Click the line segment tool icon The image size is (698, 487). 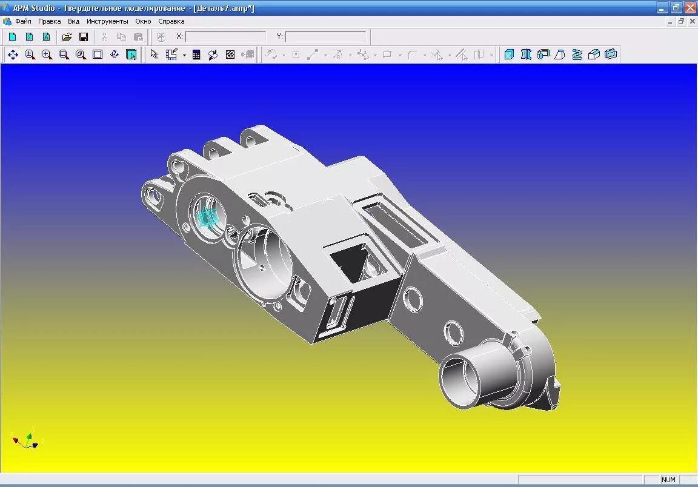tap(313, 55)
